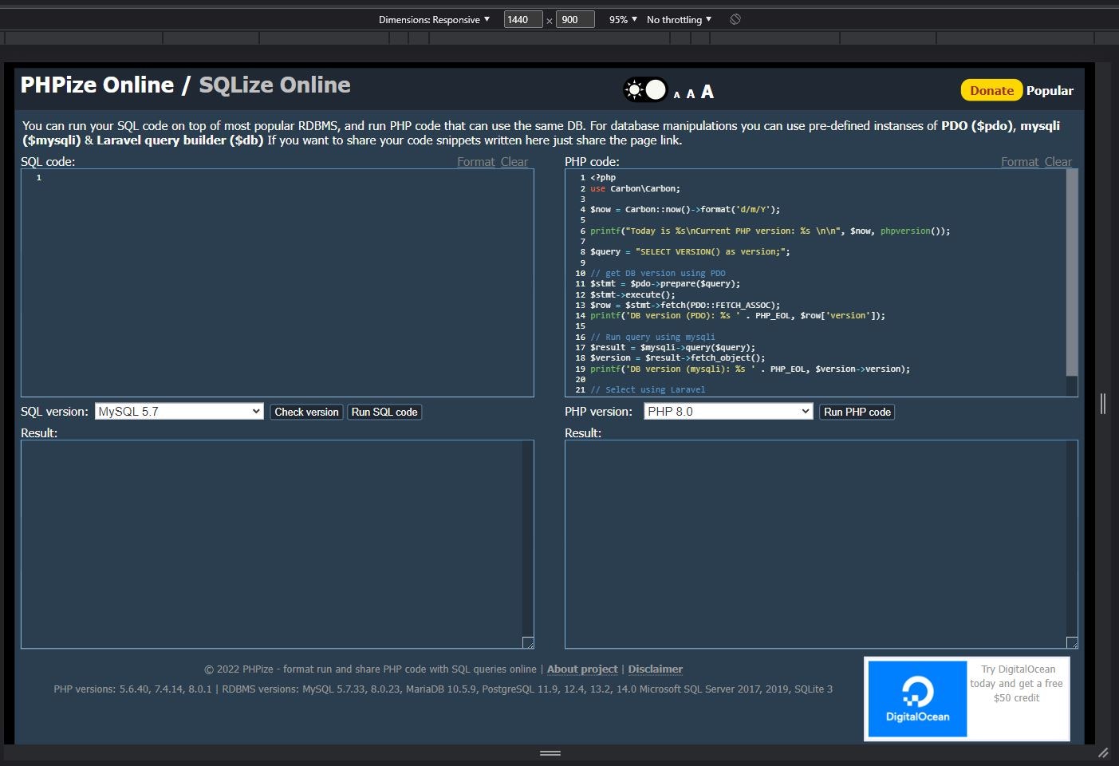Toggle the dark/light theme switch
Viewport: 1119px width, 766px height.
pyautogui.click(x=645, y=90)
